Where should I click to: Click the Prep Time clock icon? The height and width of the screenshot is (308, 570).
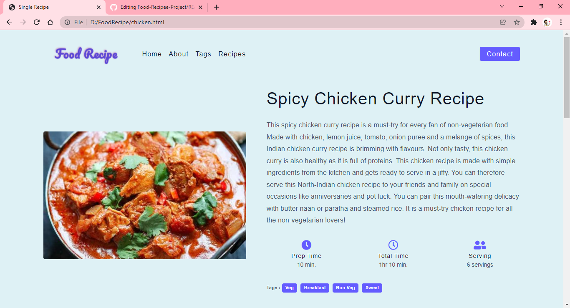306,245
